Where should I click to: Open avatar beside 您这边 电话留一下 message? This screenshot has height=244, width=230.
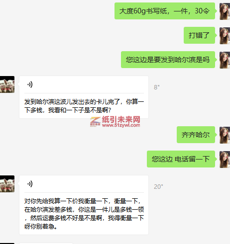[225, 160]
